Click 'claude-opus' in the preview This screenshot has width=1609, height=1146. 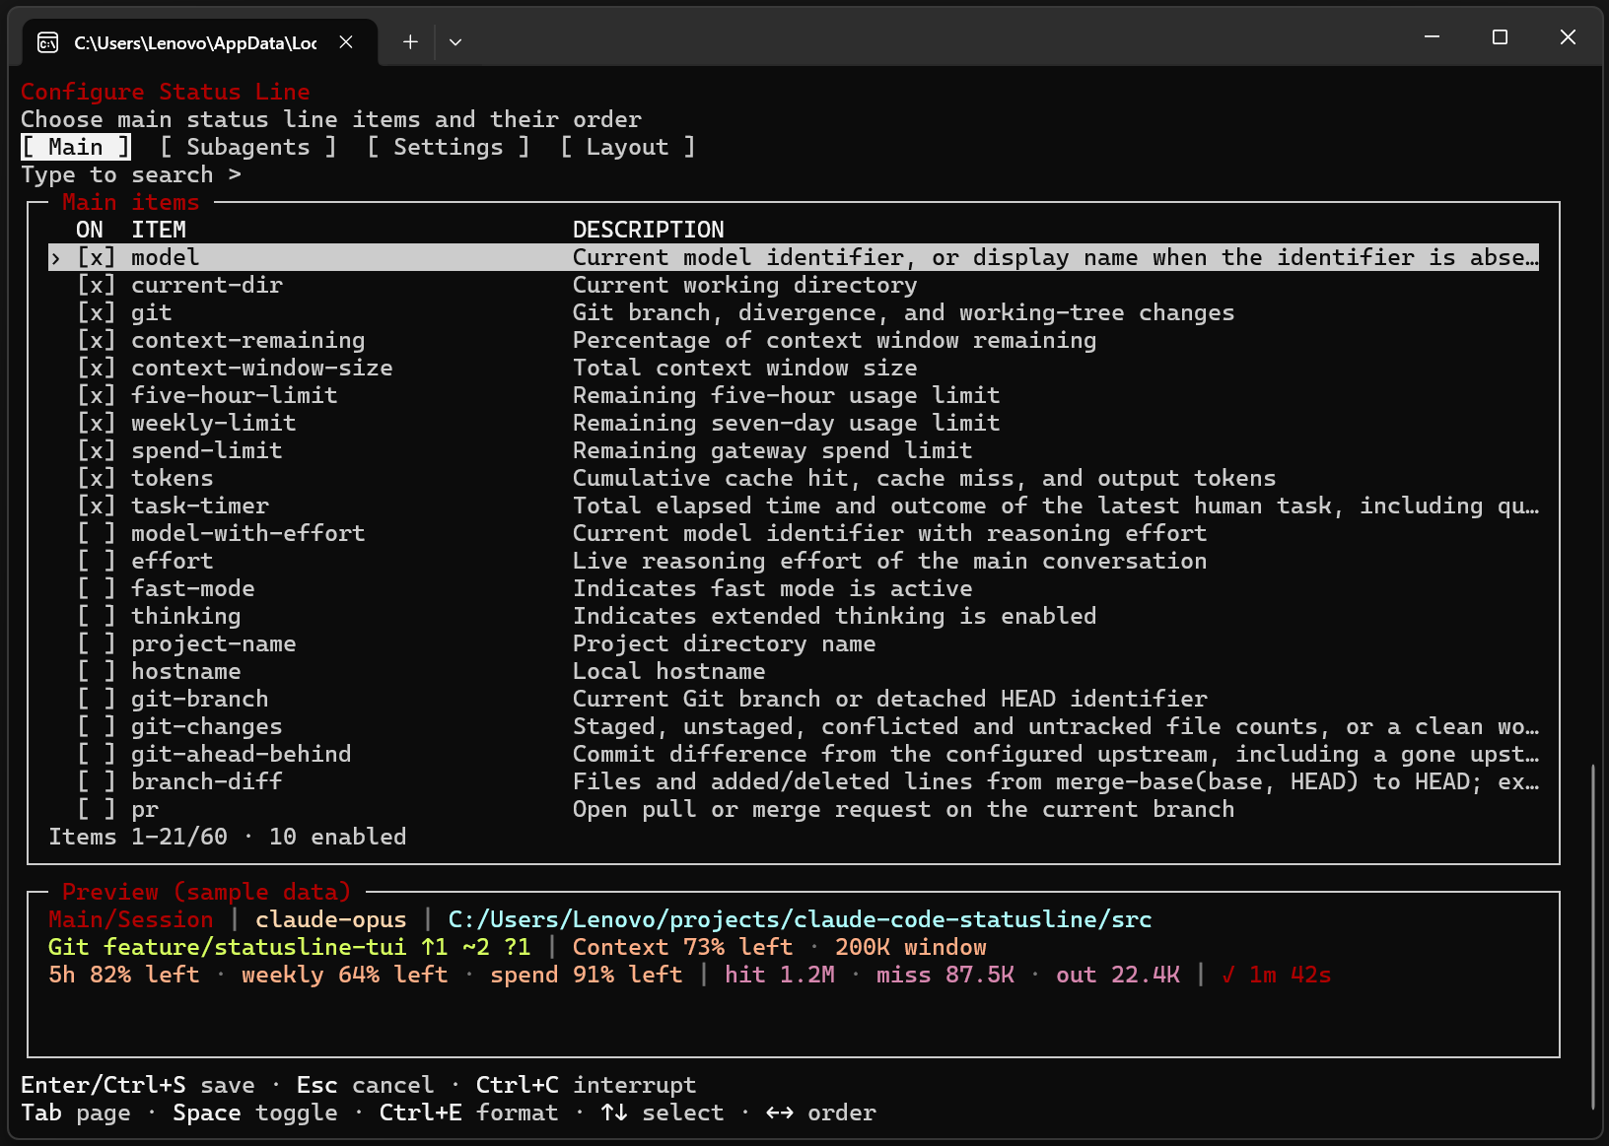tap(331, 919)
